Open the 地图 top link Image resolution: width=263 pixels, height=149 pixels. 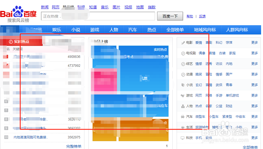pos(140,7)
